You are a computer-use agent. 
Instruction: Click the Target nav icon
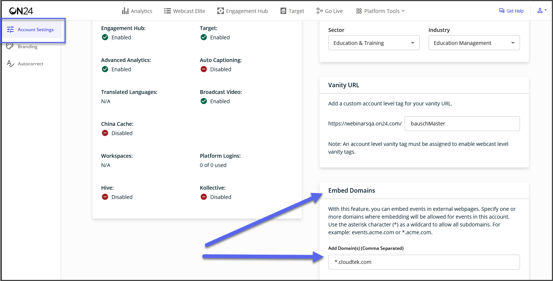284,11
